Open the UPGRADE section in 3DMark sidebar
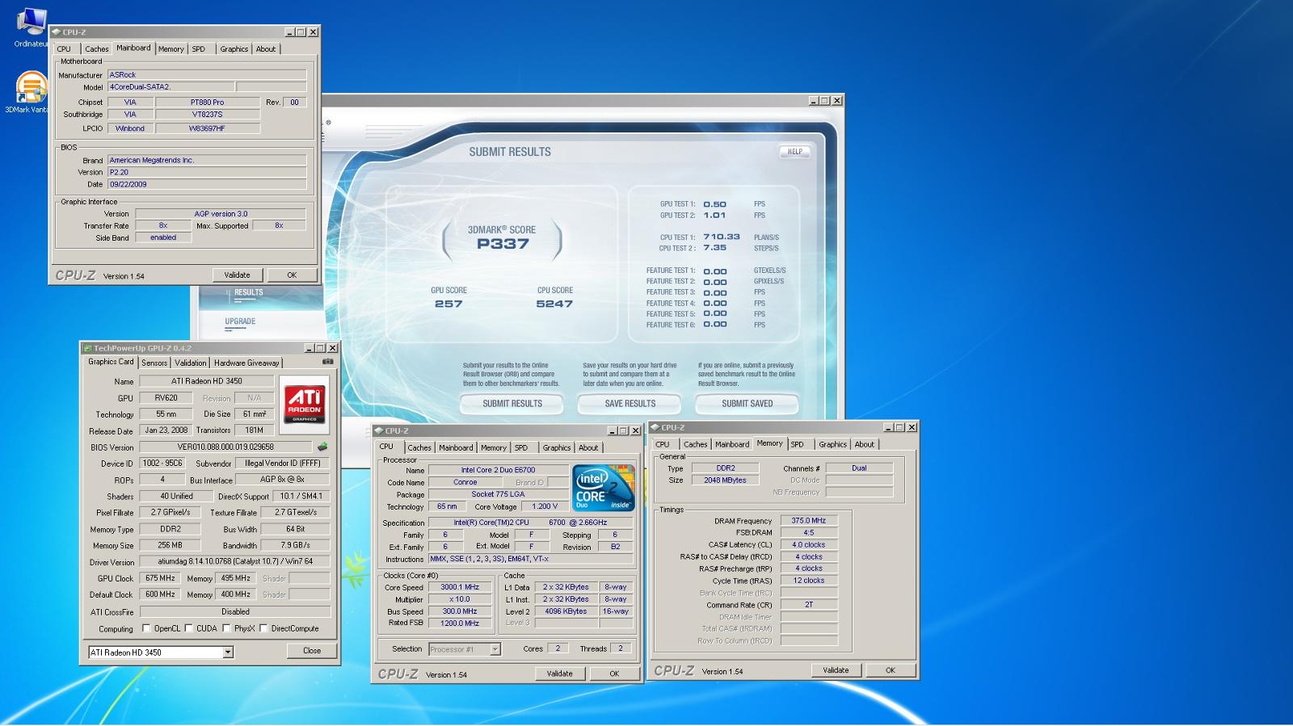The height and width of the screenshot is (726, 1293). pos(240,321)
